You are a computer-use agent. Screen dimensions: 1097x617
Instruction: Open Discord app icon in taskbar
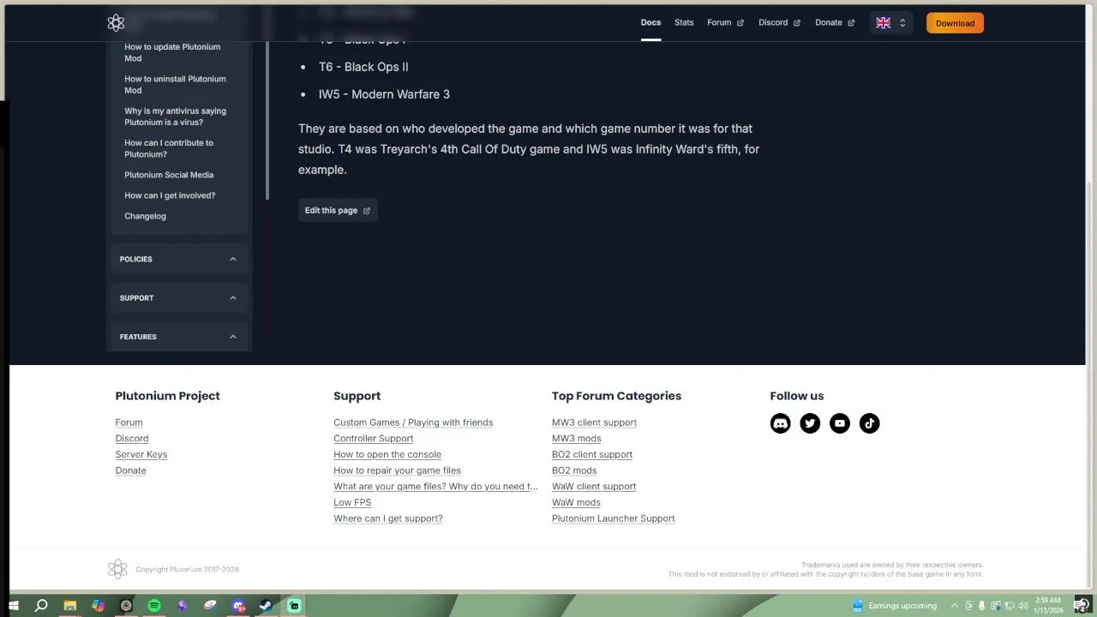point(238,606)
